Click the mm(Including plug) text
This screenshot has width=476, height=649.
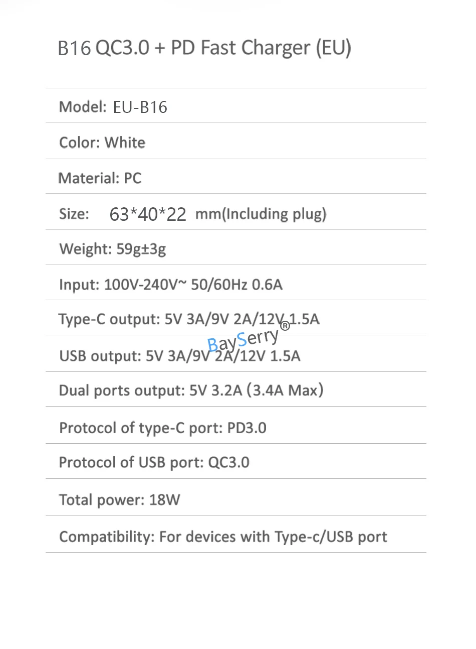tap(261, 214)
